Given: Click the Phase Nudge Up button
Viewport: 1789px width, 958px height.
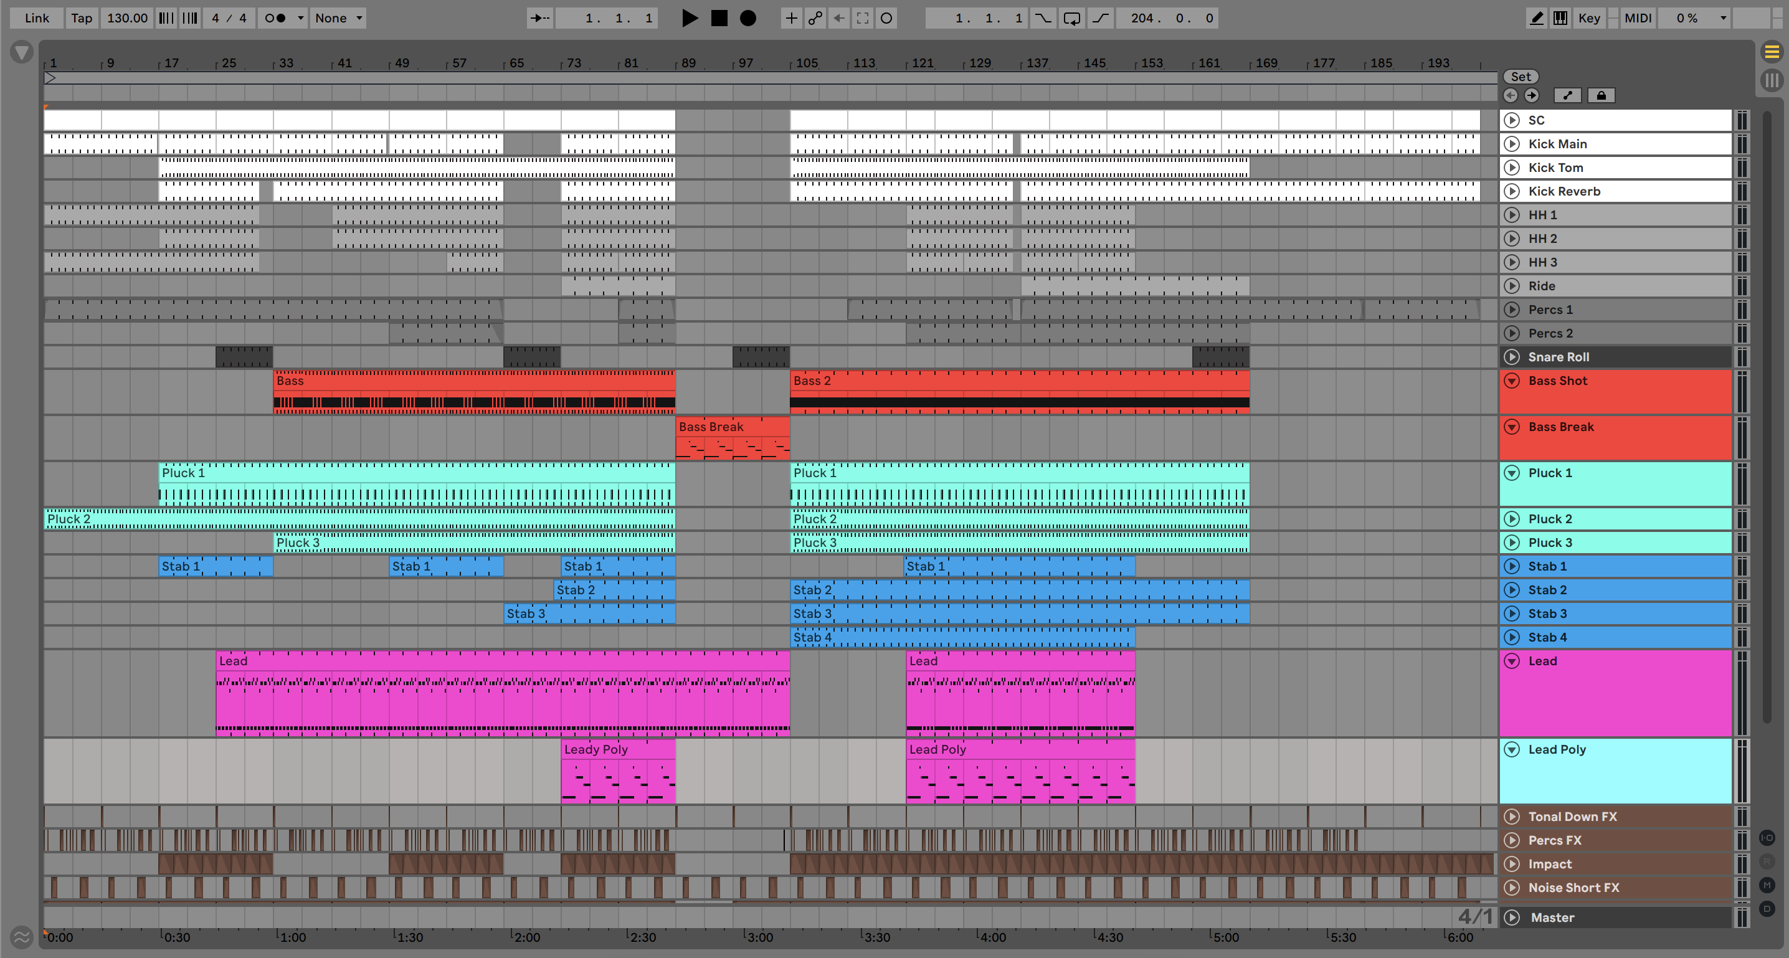Looking at the screenshot, I should pos(189,18).
